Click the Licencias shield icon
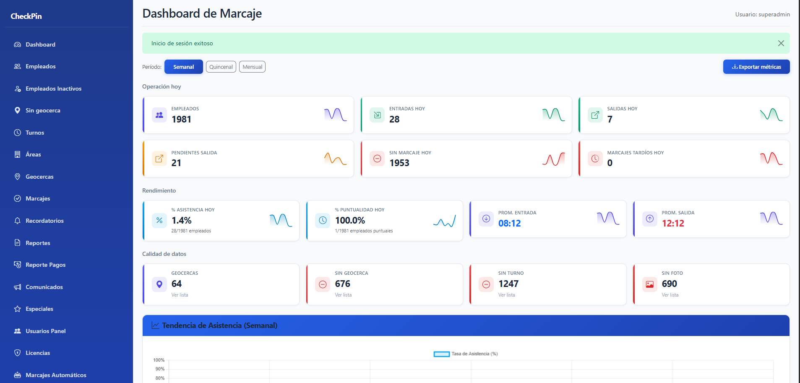Screen dimensions: 800x383 click(17, 353)
